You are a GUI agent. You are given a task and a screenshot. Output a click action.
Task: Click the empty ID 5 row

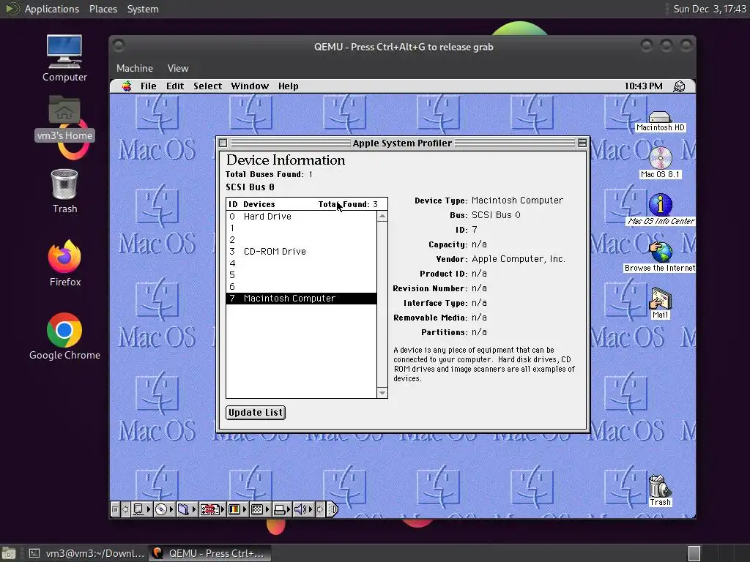[x=301, y=275]
